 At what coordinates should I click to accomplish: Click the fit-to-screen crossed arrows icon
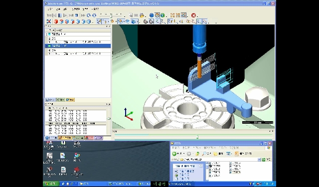[x=49, y=21]
